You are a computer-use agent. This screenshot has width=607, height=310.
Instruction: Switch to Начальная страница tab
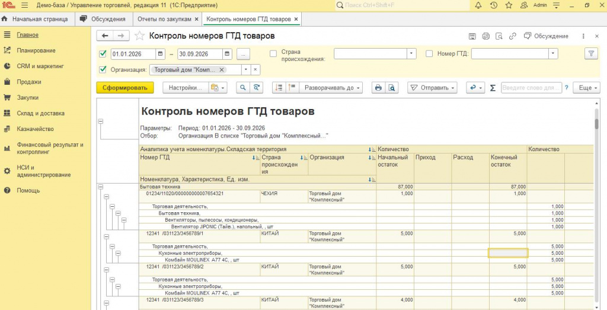37,19
